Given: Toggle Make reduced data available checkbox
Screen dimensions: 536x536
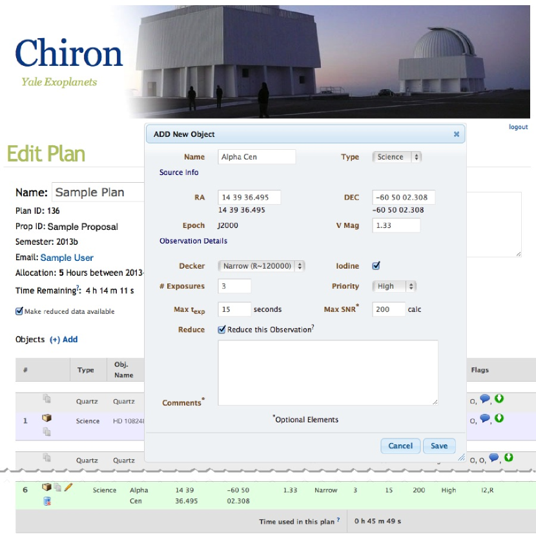Looking at the screenshot, I should coord(19,311).
